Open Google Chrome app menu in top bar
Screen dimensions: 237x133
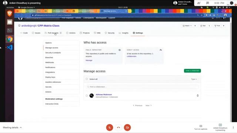[26, 7]
